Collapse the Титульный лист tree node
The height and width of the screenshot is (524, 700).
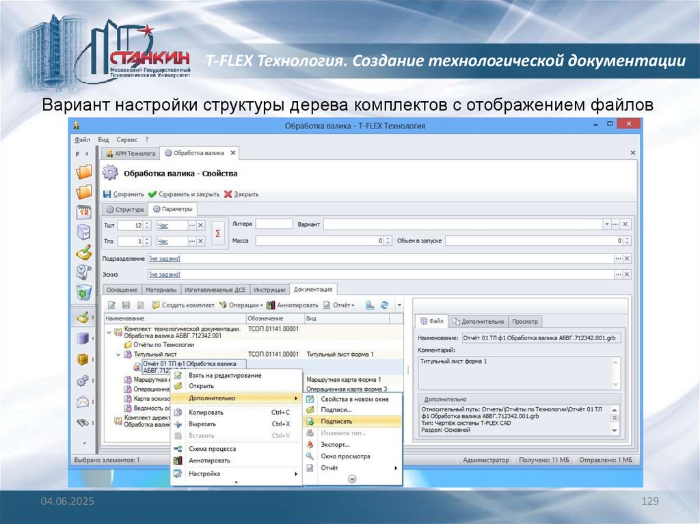pos(118,355)
